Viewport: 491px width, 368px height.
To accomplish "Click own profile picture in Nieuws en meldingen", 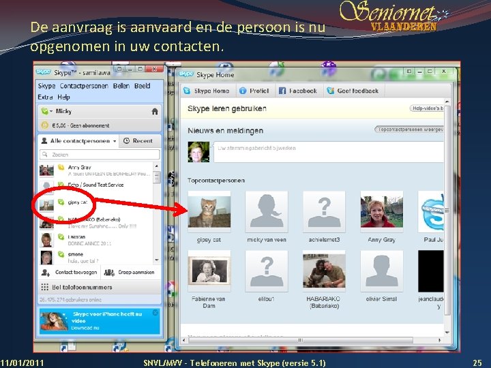I will click(198, 152).
